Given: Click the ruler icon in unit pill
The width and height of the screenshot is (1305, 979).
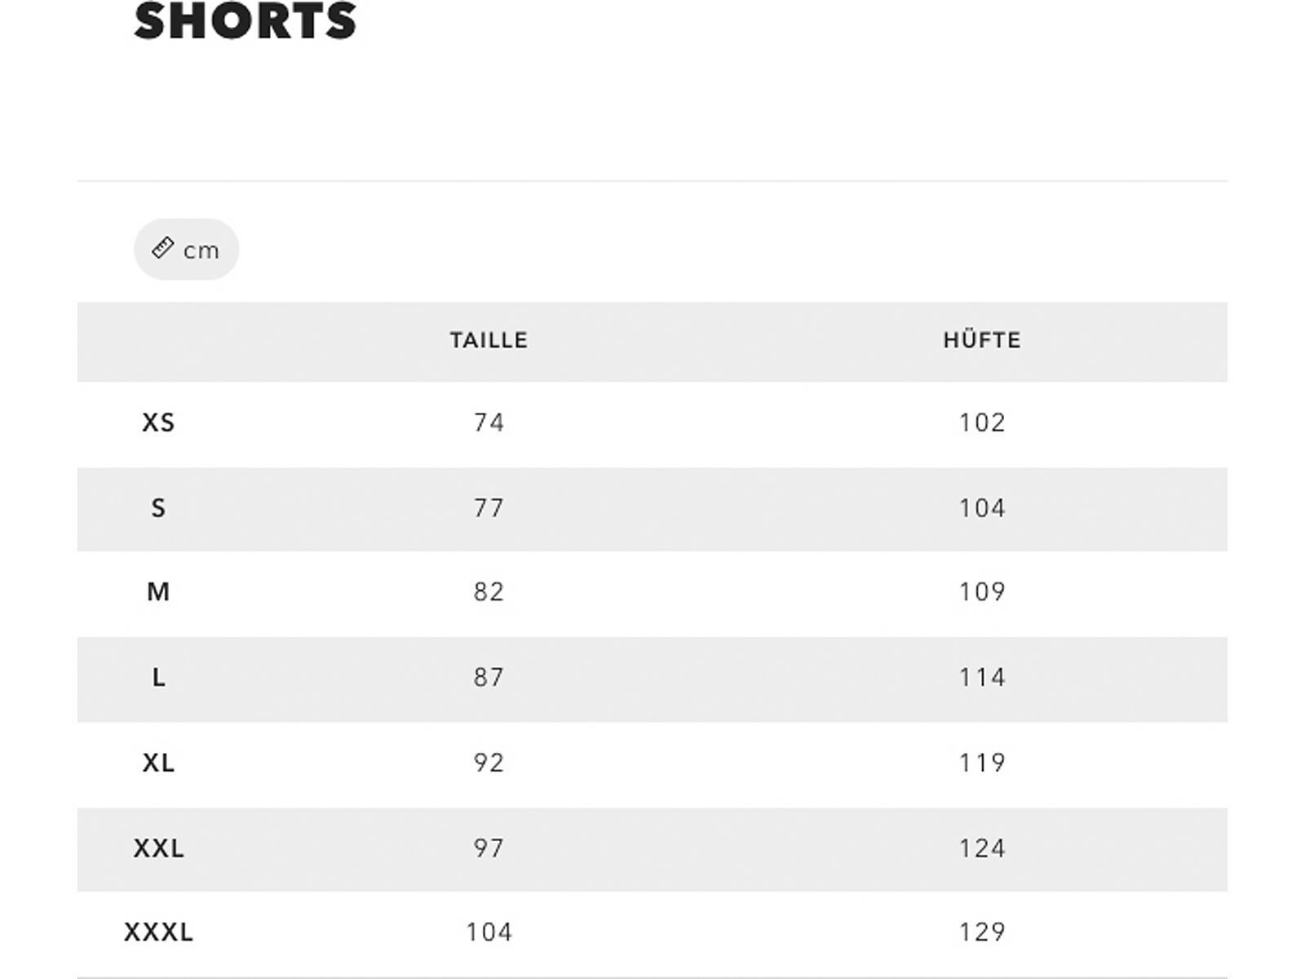Looking at the screenshot, I should coord(163,248).
